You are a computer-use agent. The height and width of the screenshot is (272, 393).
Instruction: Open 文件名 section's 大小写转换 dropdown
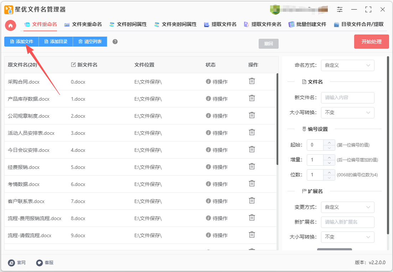click(x=347, y=112)
